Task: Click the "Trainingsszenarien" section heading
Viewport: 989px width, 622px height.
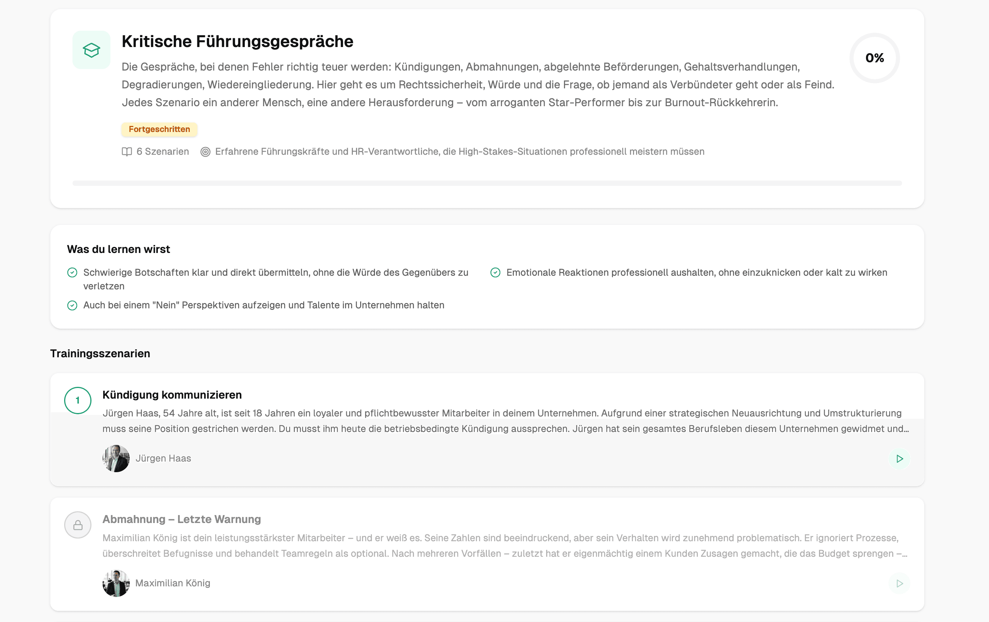Action: point(100,353)
